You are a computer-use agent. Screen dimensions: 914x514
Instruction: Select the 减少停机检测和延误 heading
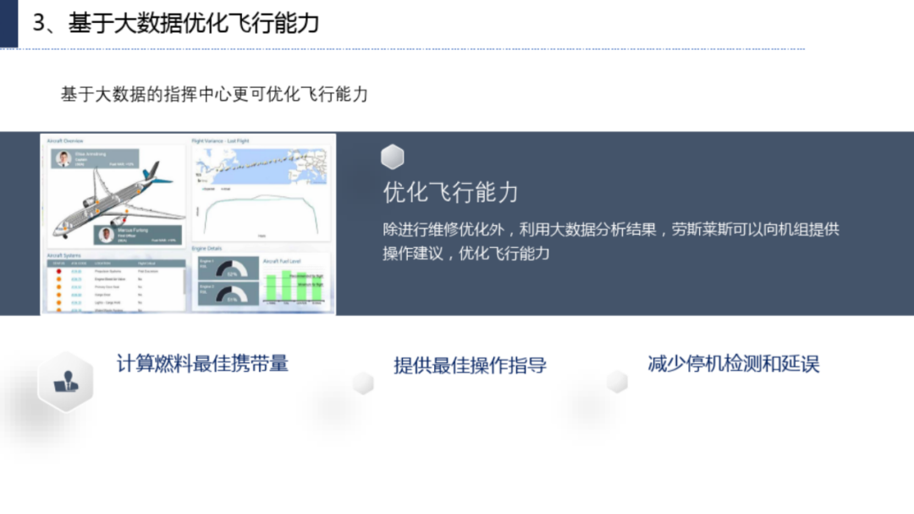pyautogui.click(x=733, y=363)
